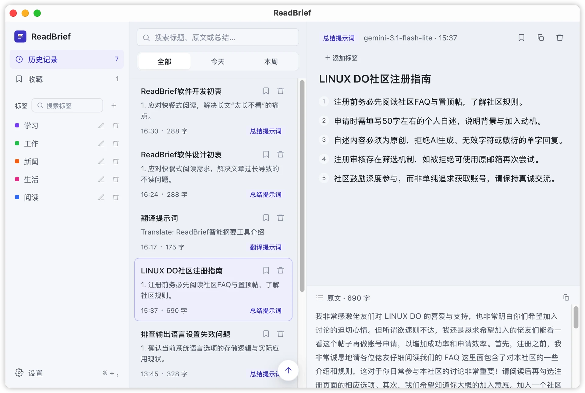Delete the 学习 tag
The width and height of the screenshot is (585, 393).
(116, 126)
